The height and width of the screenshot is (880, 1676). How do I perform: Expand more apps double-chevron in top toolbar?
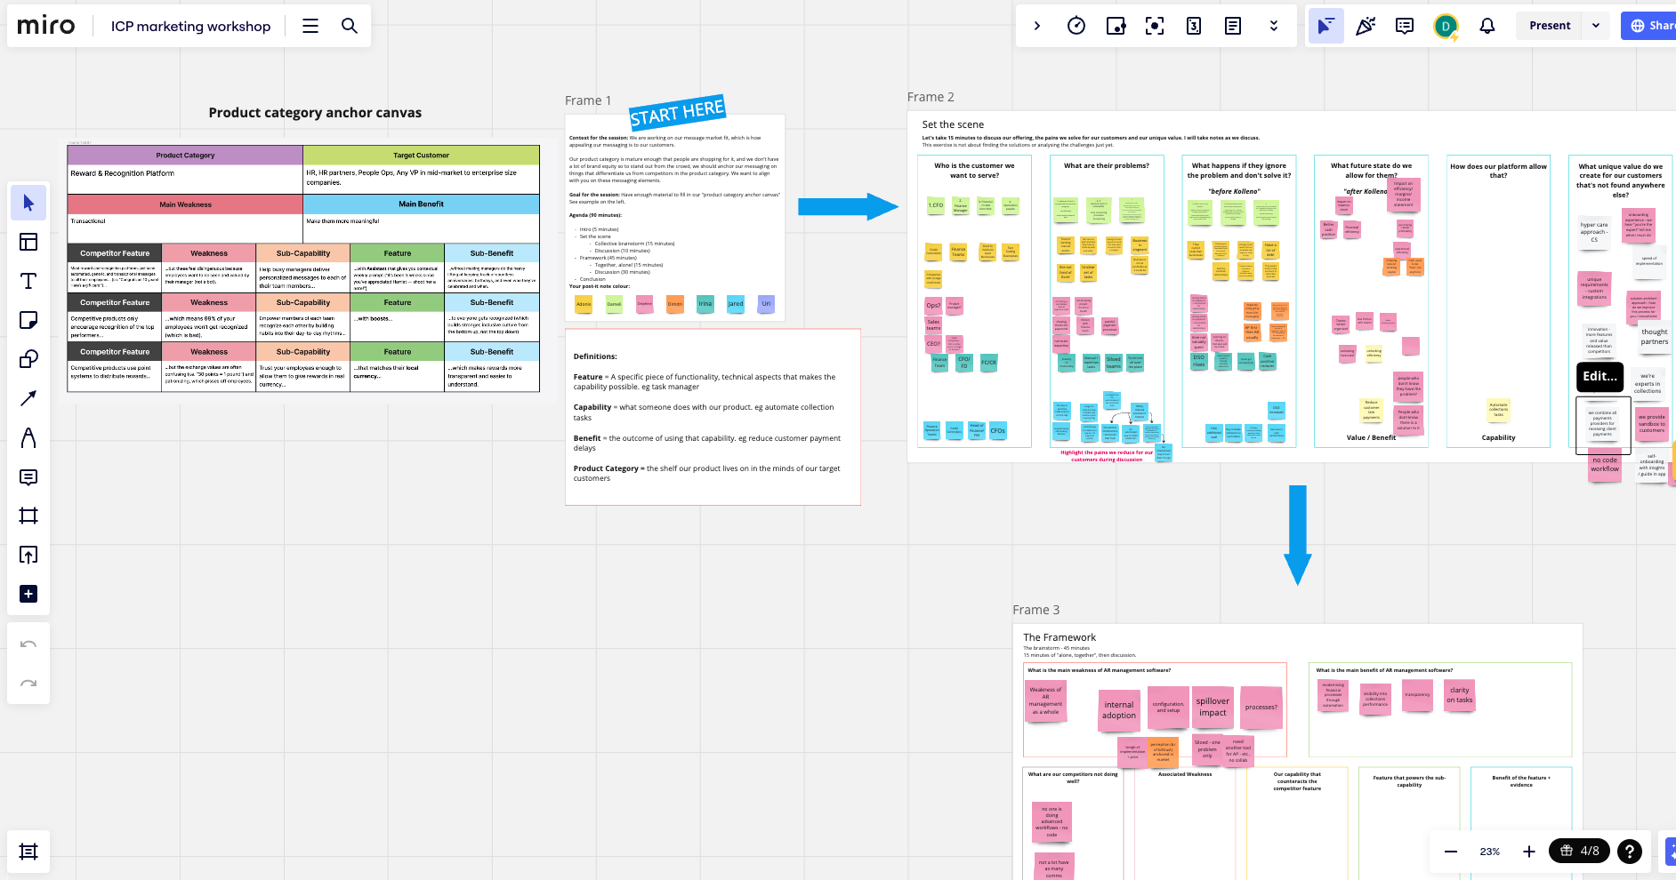pyautogui.click(x=1273, y=26)
